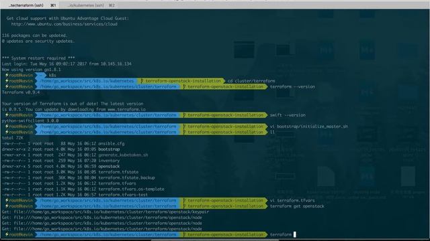
Task: Click the 'vi terraform.tfvars' command text
Action: pyautogui.click(x=292, y=201)
